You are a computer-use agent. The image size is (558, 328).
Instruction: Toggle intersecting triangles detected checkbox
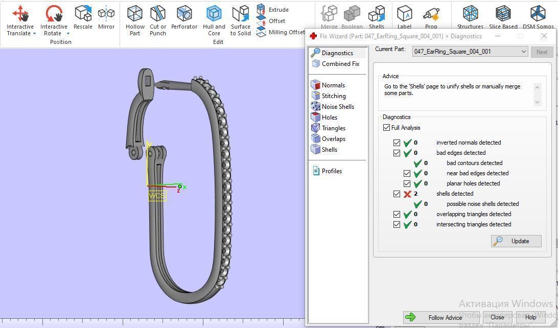coord(397,224)
